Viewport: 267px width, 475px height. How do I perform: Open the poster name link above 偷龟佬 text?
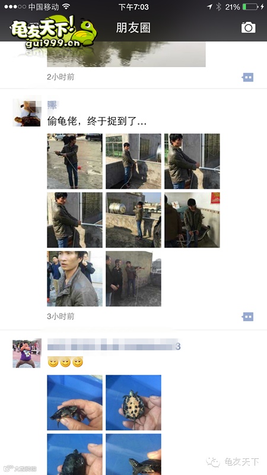point(52,105)
